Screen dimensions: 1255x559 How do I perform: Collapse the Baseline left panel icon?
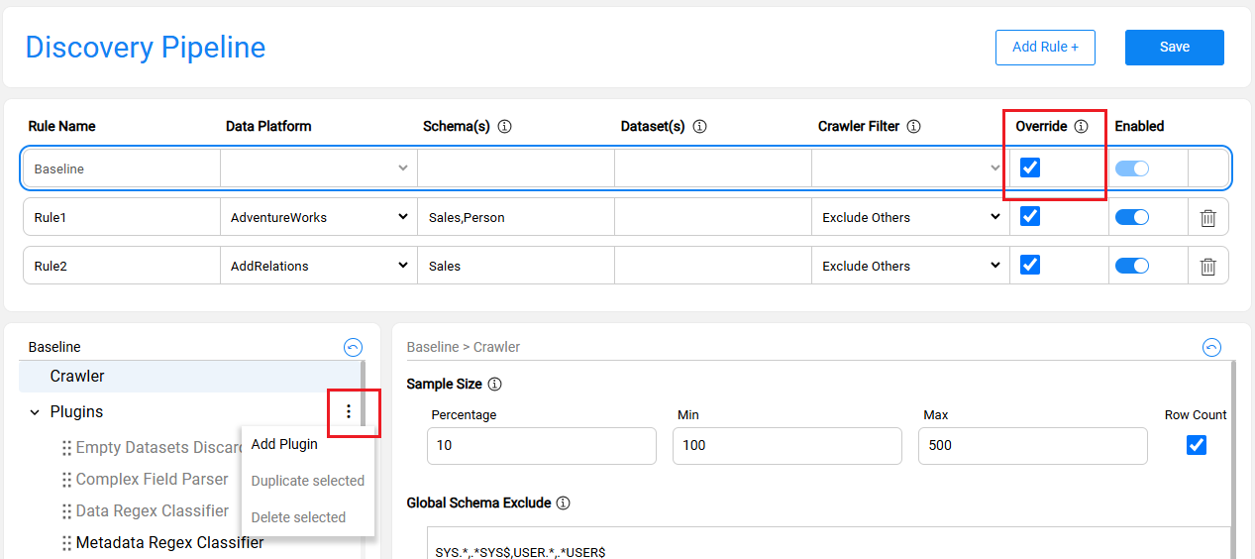point(353,347)
